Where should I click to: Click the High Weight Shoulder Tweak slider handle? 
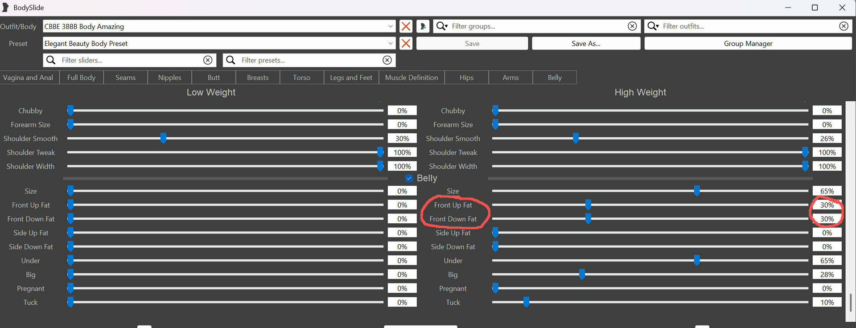point(805,152)
